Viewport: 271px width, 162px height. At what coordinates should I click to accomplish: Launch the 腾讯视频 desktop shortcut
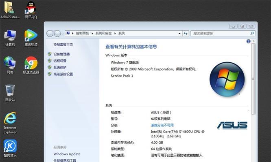[x=31, y=38]
